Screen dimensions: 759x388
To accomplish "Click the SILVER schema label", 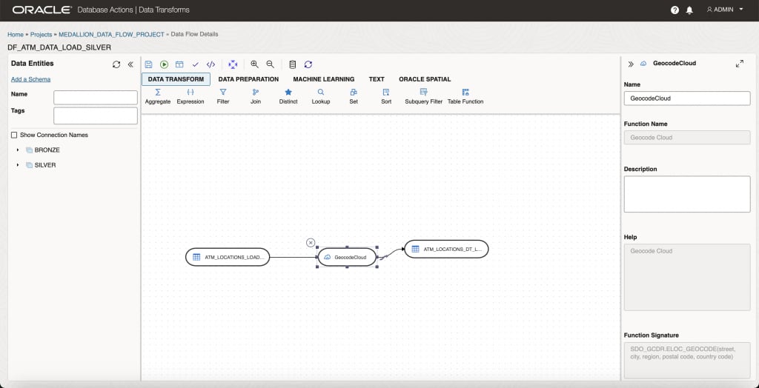I will pyautogui.click(x=45, y=165).
